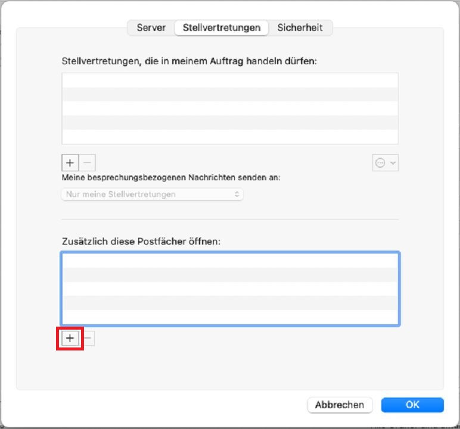
Task: Select the bottom row of the mailboxes list
Action: 230,317
